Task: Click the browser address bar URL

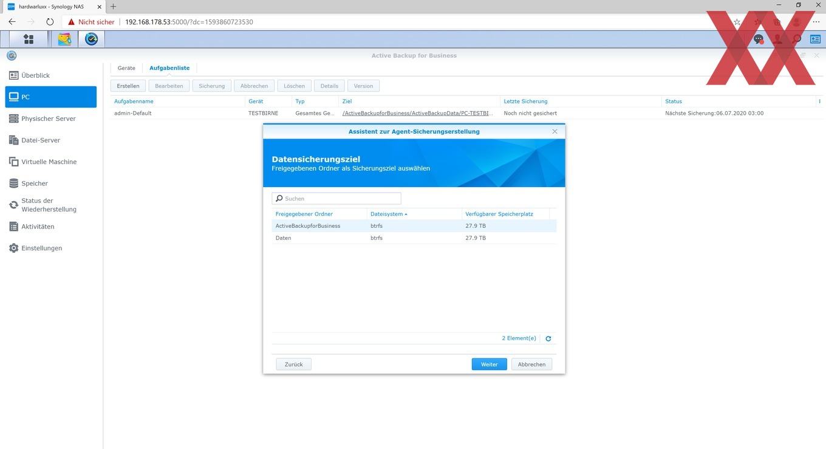Action: coord(189,22)
